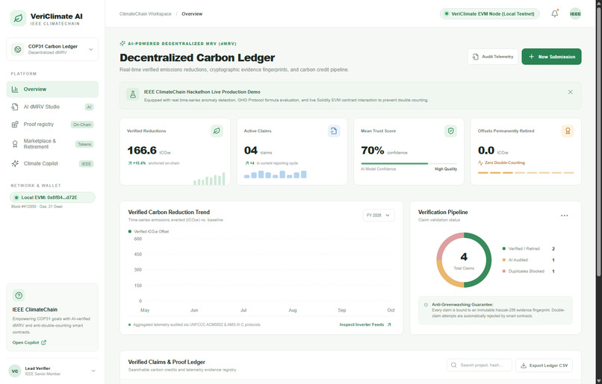This screenshot has width=602, height=384.
Task: Expand the Lead Verifier account menu
Action: (x=93, y=371)
